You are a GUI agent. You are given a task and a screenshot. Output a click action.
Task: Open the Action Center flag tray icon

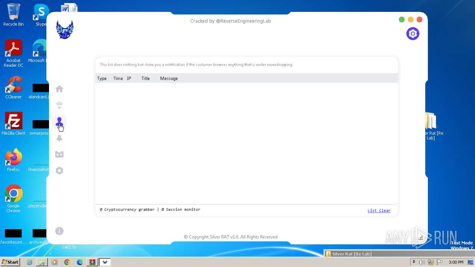point(440,262)
